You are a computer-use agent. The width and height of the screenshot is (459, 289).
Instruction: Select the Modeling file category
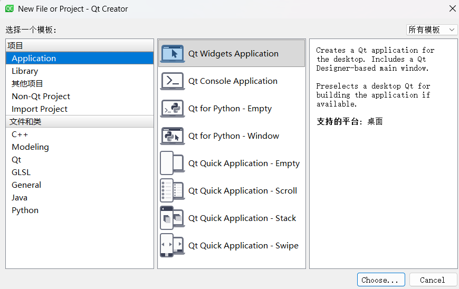(x=80, y=147)
